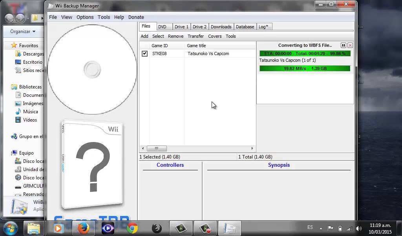Open Wii Backup Manager taskbar button
Screen dimensions: 402x236
pos(229,228)
